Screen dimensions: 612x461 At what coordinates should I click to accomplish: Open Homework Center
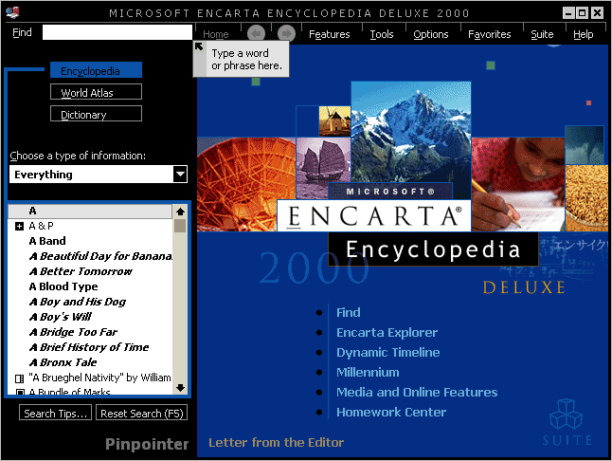click(391, 413)
